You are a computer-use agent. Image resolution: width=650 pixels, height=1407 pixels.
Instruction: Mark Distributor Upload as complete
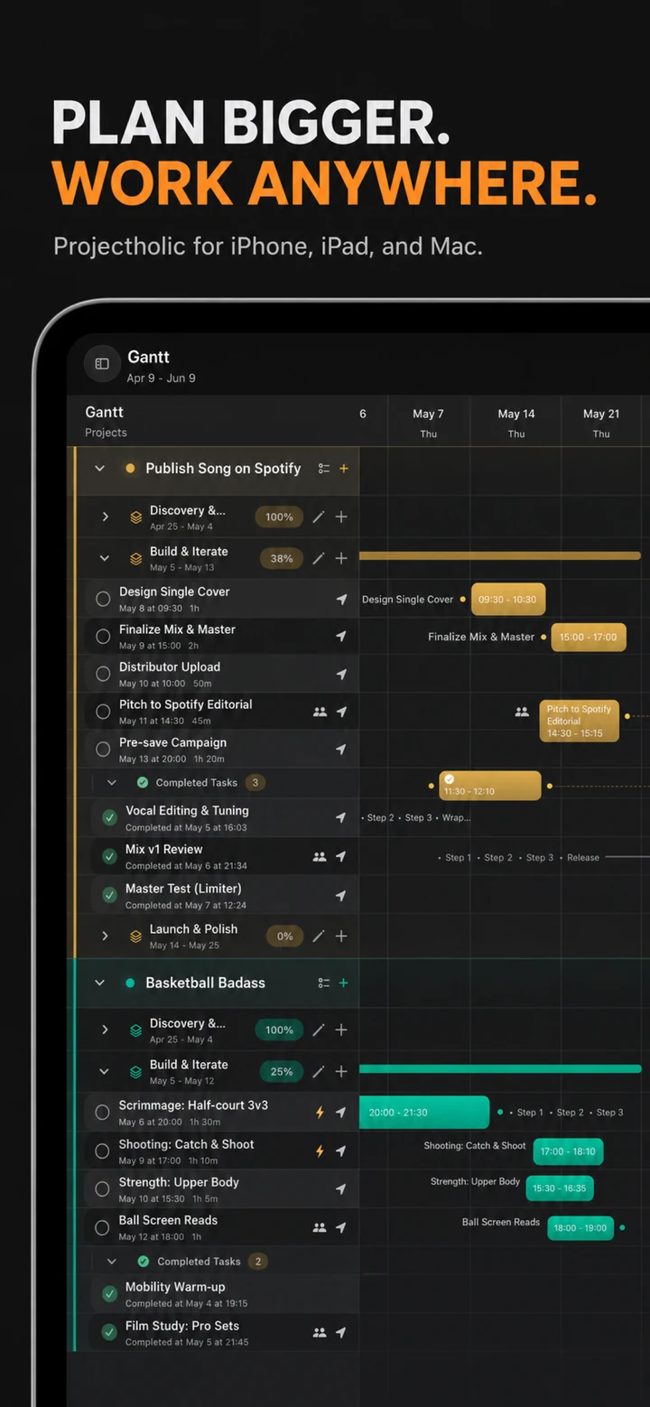click(103, 675)
